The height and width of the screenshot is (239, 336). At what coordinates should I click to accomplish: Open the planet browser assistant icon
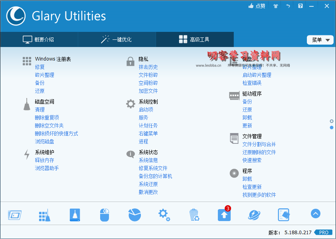254,215
